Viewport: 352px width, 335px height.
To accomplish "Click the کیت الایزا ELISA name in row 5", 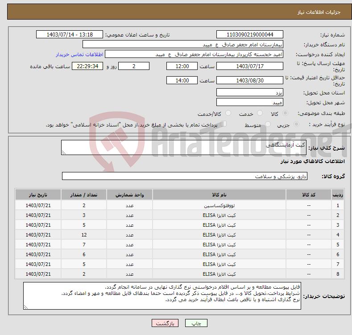I will pyautogui.click(x=219, y=245).
